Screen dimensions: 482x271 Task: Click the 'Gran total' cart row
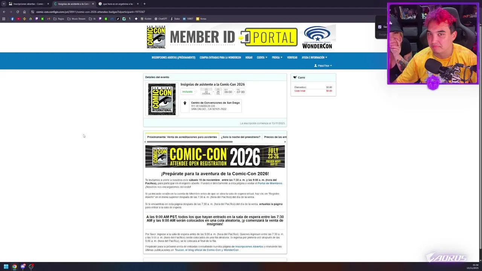click(313, 91)
